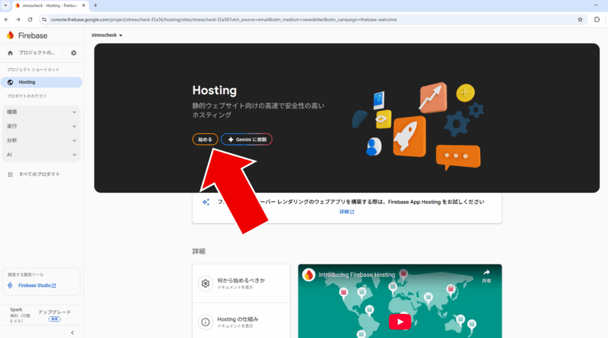The height and width of the screenshot is (338, 608).
Task: Click アップグレード to upgrade plan
Action: pos(54,312)
